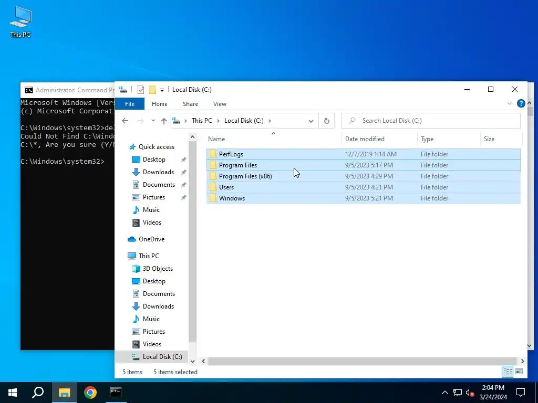Open the View ribbon tab
The width and height of the screenshot is (538, 403).
point(220,104)
